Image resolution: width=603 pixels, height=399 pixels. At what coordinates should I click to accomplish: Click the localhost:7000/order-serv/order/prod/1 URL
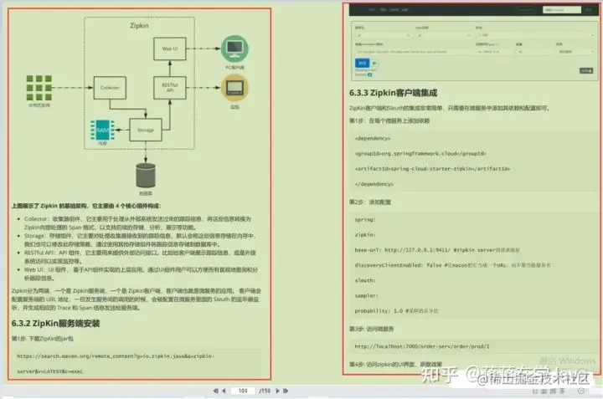click(422, 346)
